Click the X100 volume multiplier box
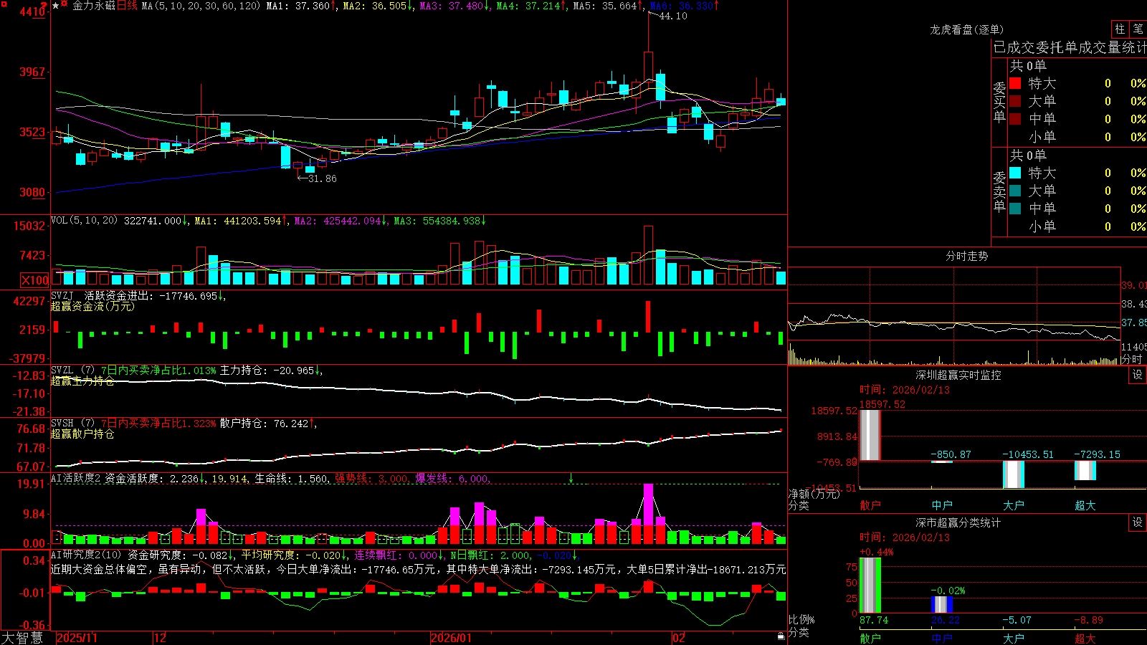Screen dimensions: 1147x645 (x=35, y=280)
